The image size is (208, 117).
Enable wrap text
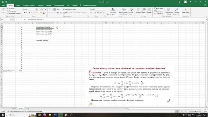[69, 9]
